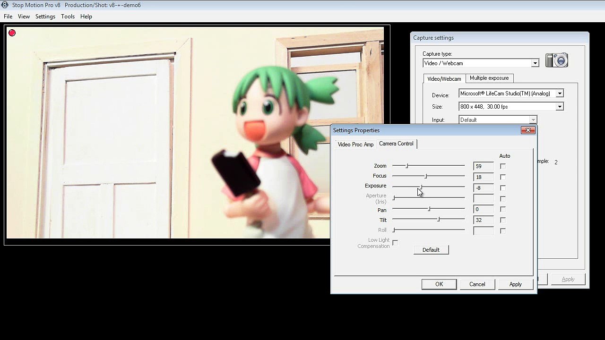Enable Auto checkbox for Pan
605x340 pixels.
click(x=502, y=209)
